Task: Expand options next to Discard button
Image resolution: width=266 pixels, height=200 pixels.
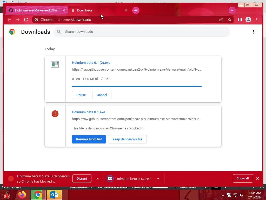Action: [98, 179]
